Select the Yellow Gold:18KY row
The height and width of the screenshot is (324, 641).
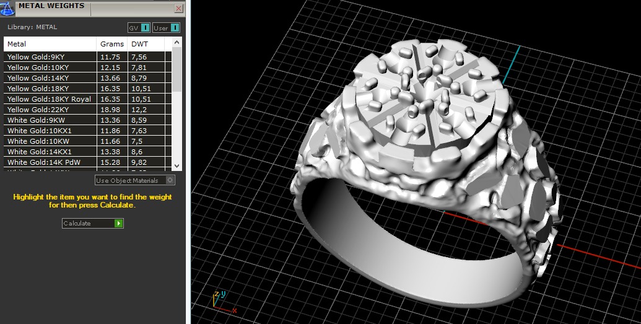[88, 89]
